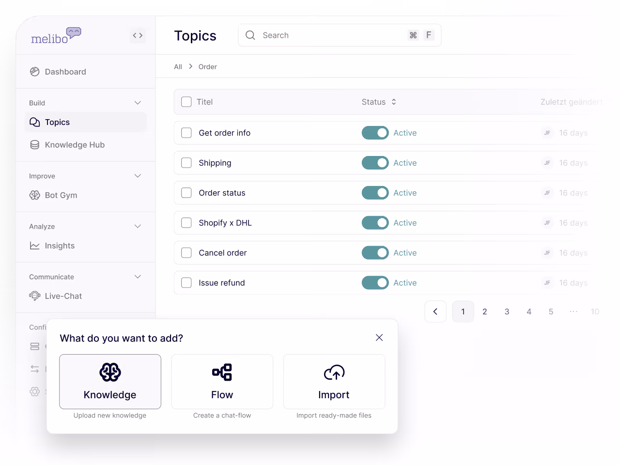Click the Shopify x DHL topic title
The width and height of the screenshot is (620, 465).
(x=225, y=223)
